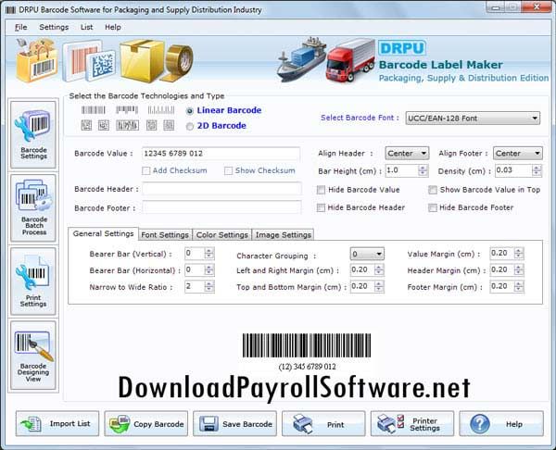
Task: Check Hide Barcode Header
Action: [x=321, y=207]
